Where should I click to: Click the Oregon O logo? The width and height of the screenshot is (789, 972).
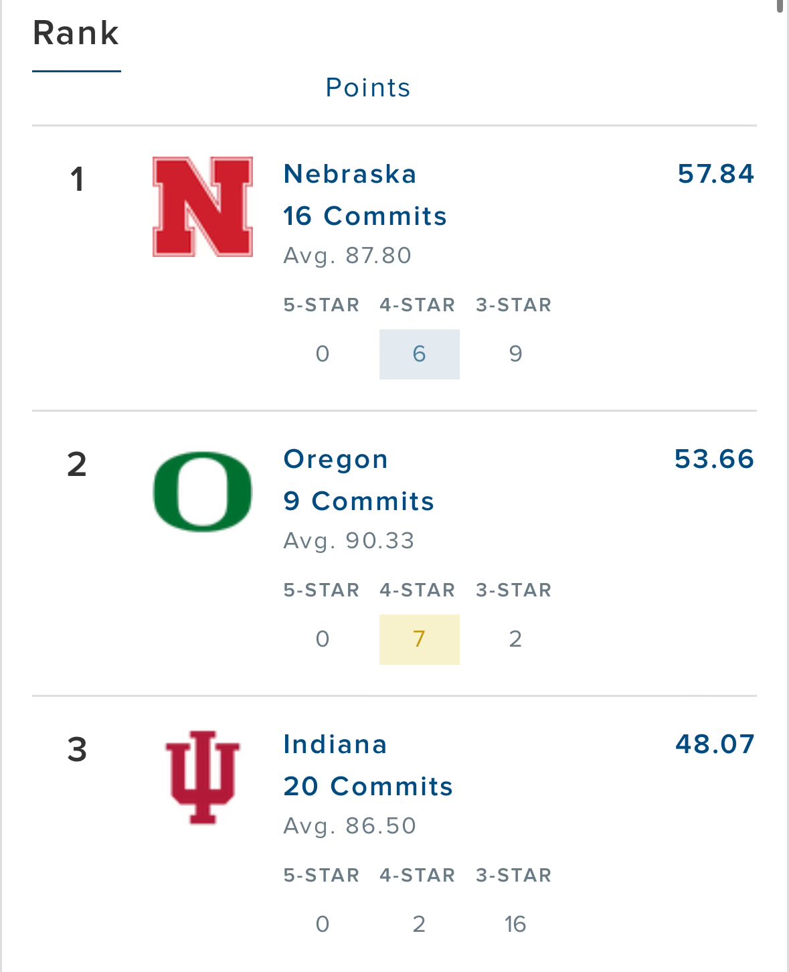(203, 492)
